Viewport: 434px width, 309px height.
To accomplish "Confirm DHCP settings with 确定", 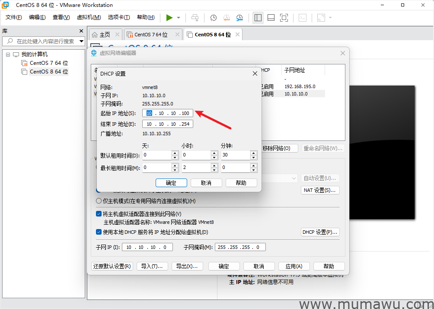I will [171, 182].
